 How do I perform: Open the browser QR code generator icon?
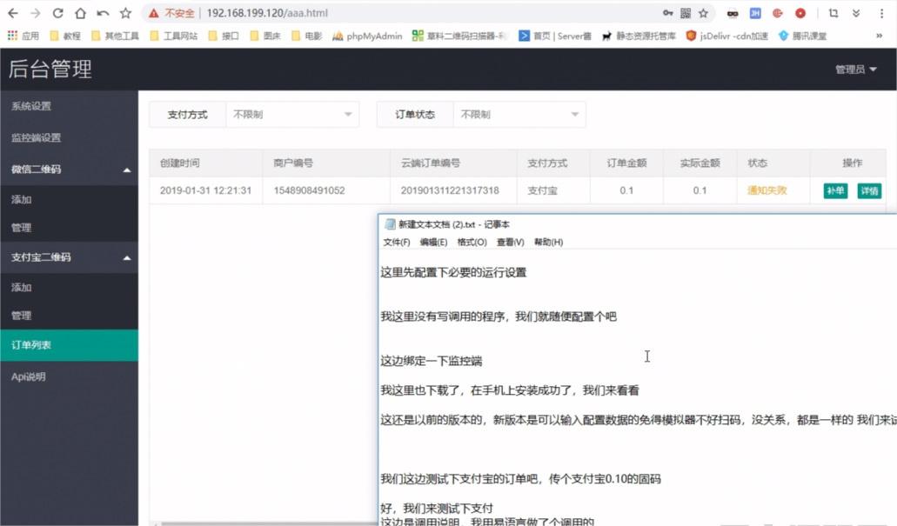click(685, 13)
